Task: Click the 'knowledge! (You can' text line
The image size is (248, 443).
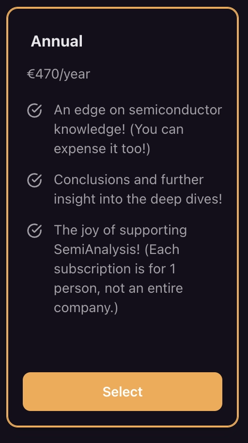Action: point(119,129)
